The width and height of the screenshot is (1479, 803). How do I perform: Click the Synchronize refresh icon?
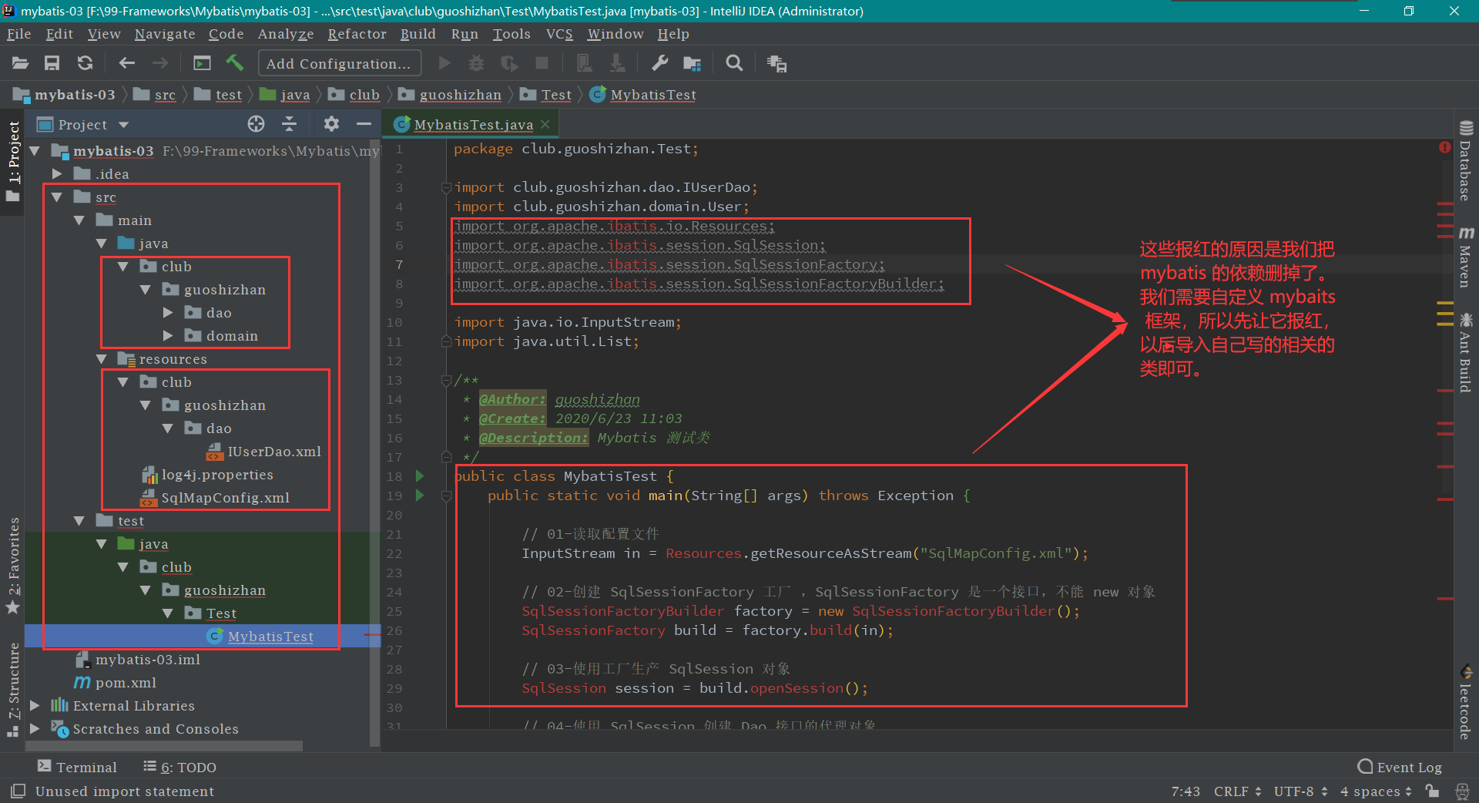[x=86, y=63]
